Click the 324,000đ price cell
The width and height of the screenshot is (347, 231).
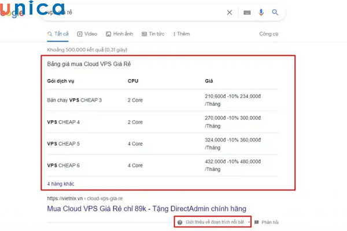[233, 144]
